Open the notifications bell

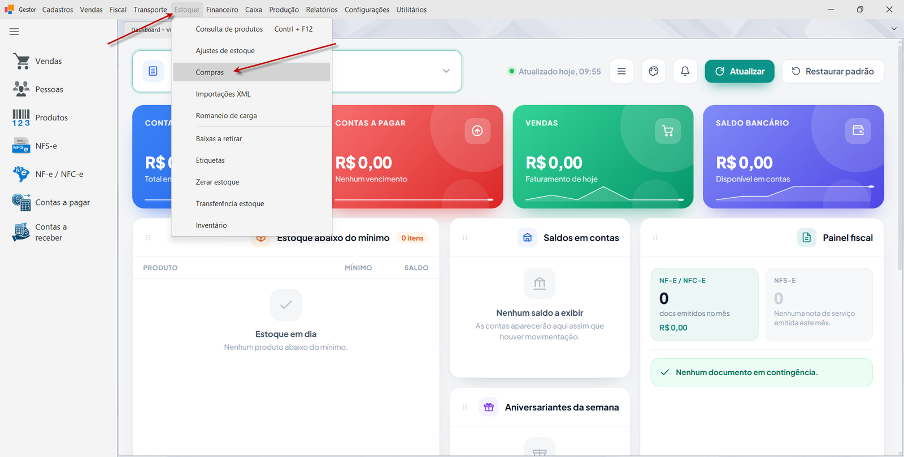pos(685,71)
